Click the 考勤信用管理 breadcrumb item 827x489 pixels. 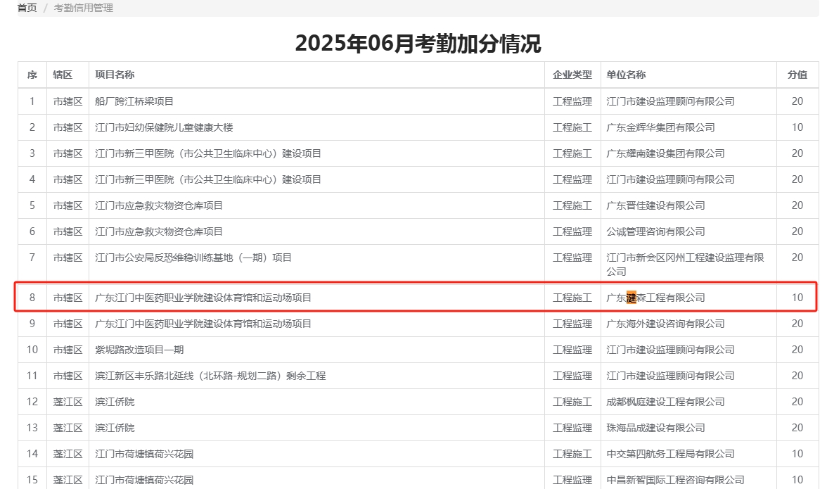83,8
